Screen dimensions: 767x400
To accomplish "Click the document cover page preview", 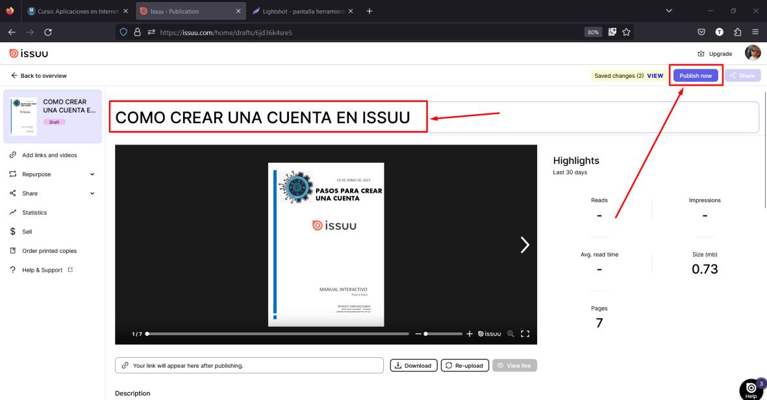I will click(326, 244).
